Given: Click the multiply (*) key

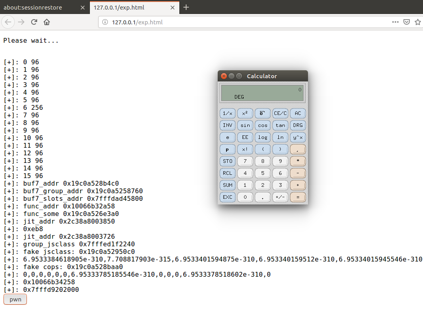Looking at the screenshot, I should click(x=298, y=161).
